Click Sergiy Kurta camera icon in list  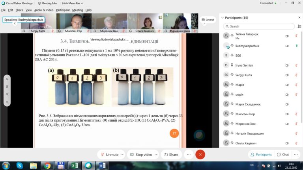287,75
